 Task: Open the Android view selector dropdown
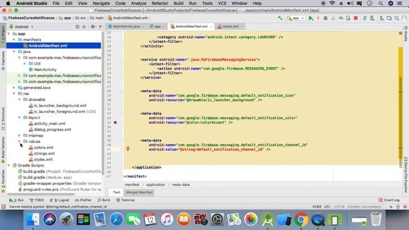point(21,27)
